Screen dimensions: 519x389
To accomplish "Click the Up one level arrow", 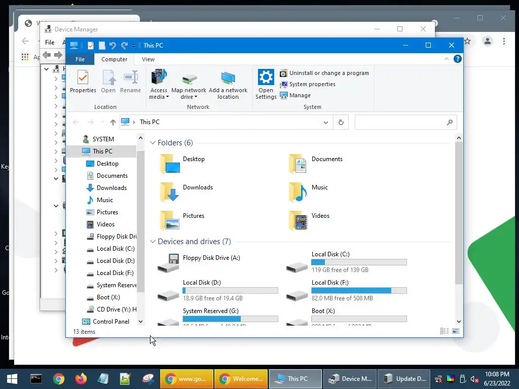I will click(x=113, y=123).
